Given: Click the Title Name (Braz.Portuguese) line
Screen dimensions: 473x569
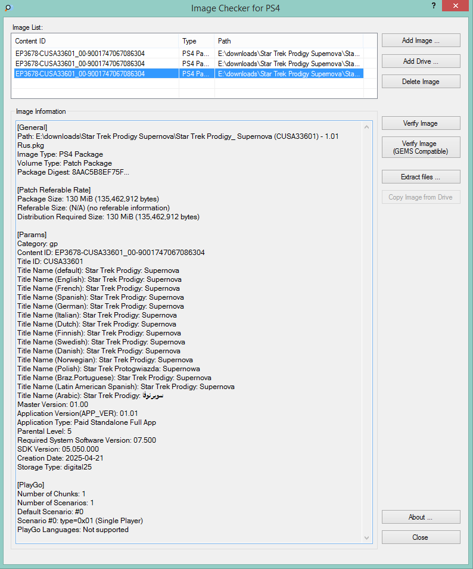Looking at the screenshot, I should tap(114, 378).
